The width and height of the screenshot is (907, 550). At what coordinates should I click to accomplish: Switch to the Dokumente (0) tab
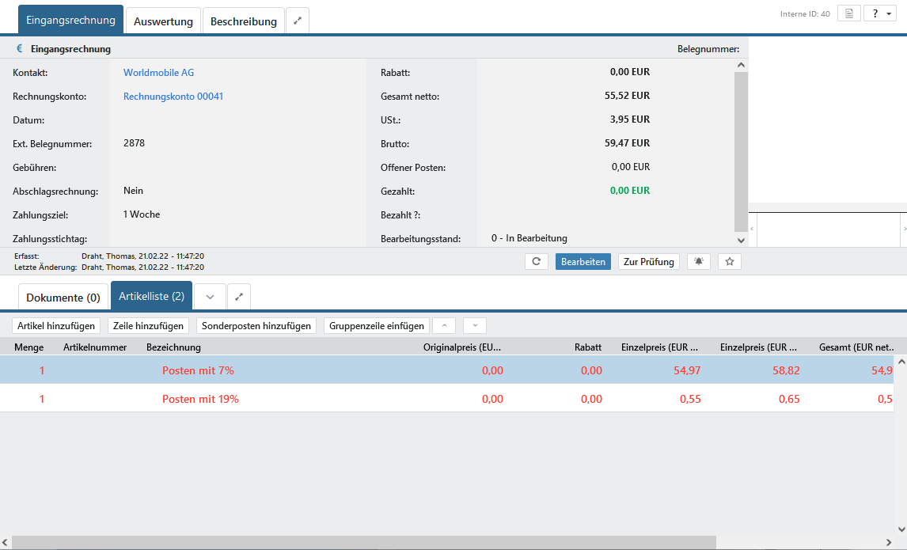63,298
